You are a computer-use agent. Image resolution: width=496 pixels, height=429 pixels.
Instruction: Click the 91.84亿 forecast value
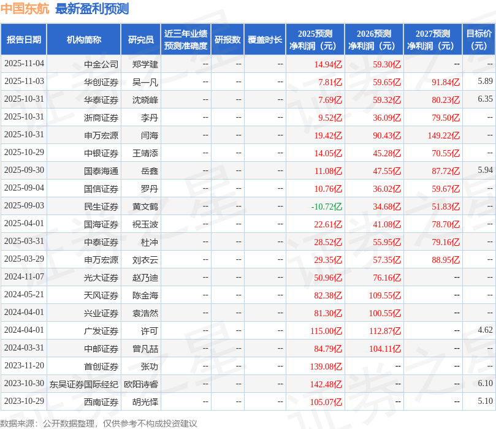pos(446,82)
